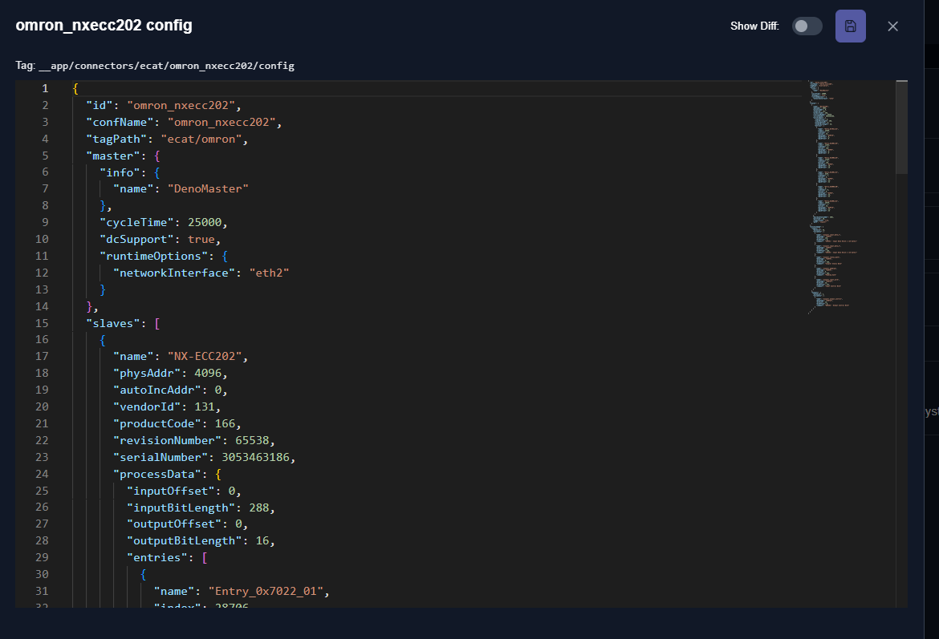
Task: Click the dcSupport true value
Action: pos(201,239)
